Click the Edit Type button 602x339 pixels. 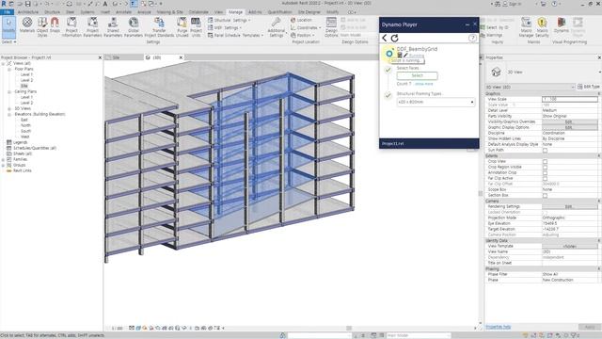coord(588,87)
